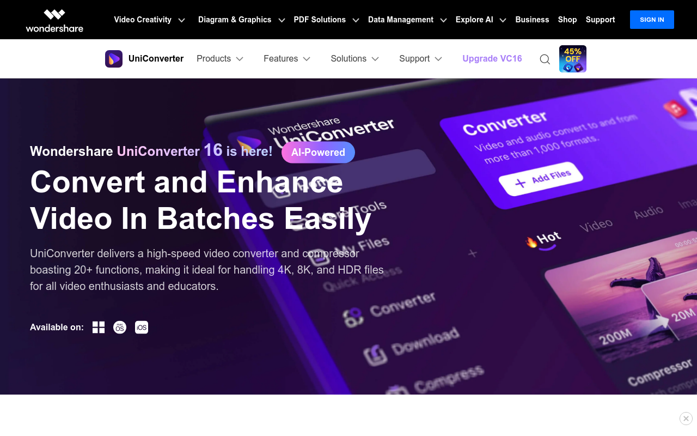Expand the UniConverter Support dropdown arrow
The width and height of the screenshot is (697, 436).
438,59
